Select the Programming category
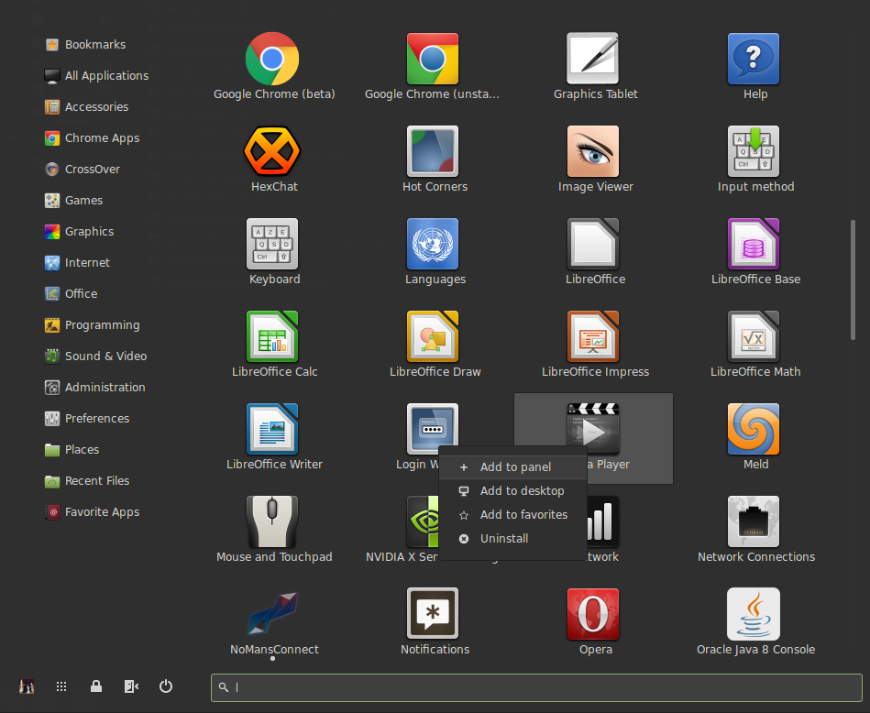The image size is (870, 713). (92, 324)
